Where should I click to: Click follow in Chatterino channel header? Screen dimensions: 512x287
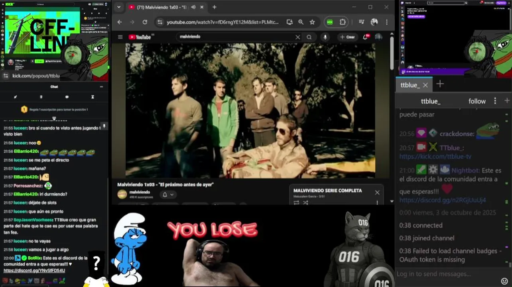[x=477, y=101]
